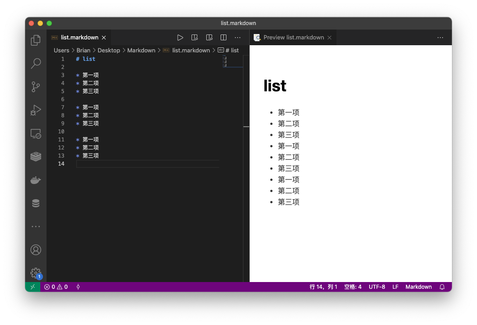Open the Database view in activity bar
The image size is (477, 325).
point(36,203)
